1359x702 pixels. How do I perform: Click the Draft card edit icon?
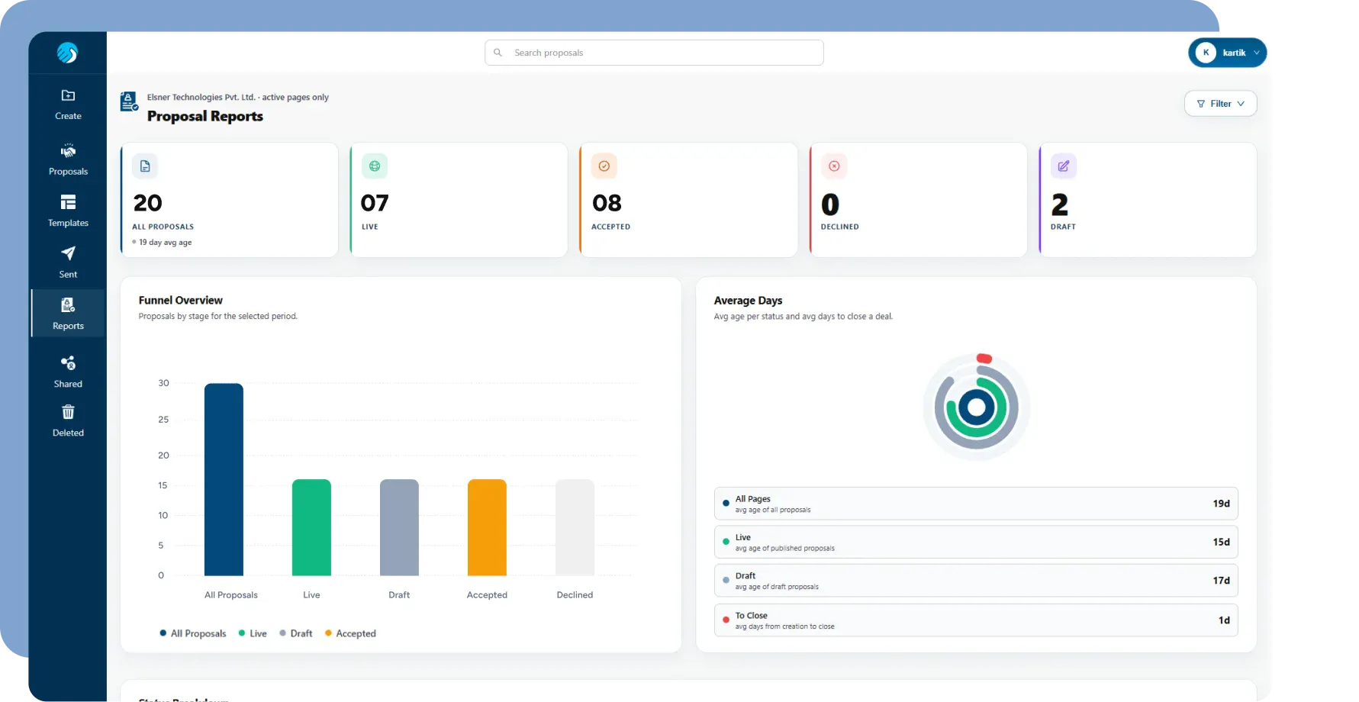(x=1064, y=166)
